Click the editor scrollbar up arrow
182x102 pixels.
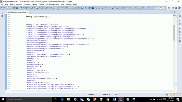click(174, 15)
